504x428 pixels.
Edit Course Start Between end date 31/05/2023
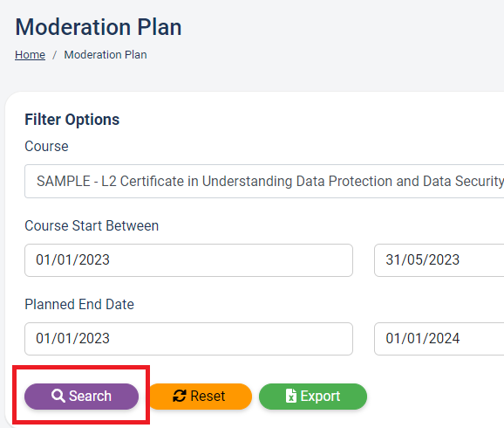(439, 260)
